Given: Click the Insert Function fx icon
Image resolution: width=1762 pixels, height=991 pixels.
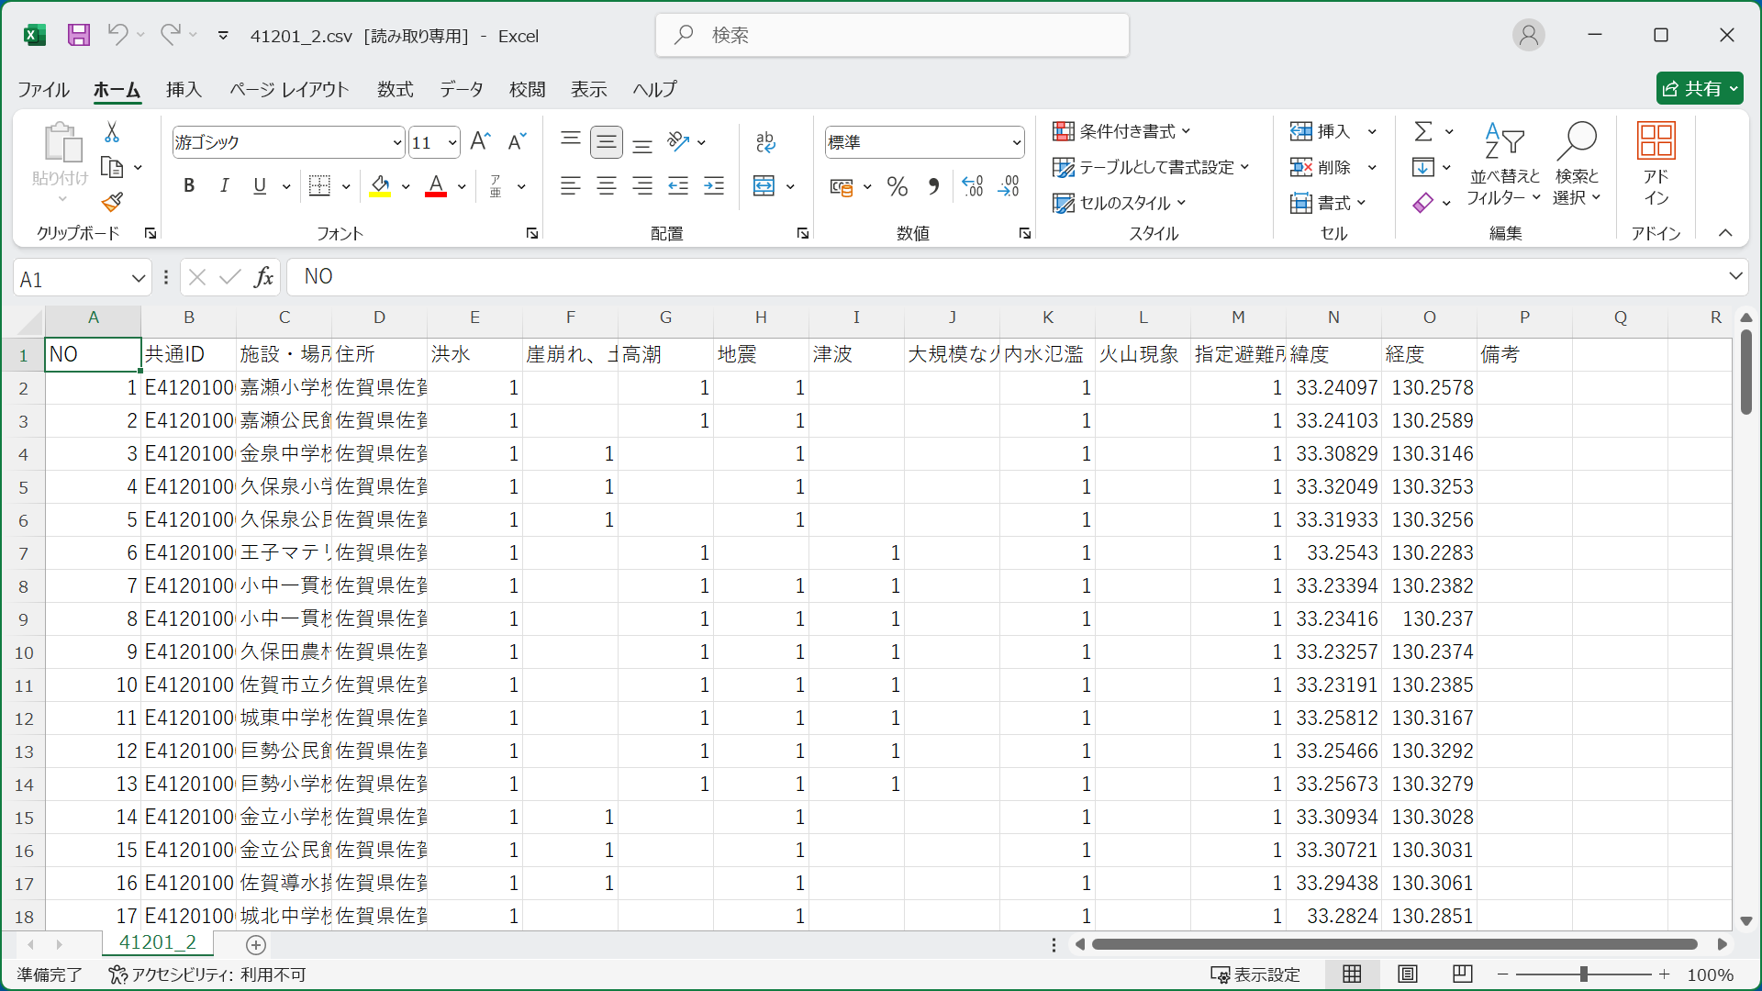Looking at the screenshot, I should point(263,277).
